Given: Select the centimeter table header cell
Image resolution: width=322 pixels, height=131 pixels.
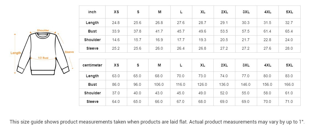Looking at the screenshot, I should tap(92, 65).
